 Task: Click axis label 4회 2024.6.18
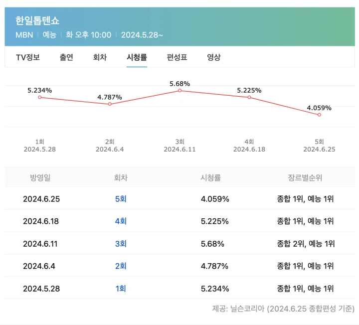[x=249, y=146]
